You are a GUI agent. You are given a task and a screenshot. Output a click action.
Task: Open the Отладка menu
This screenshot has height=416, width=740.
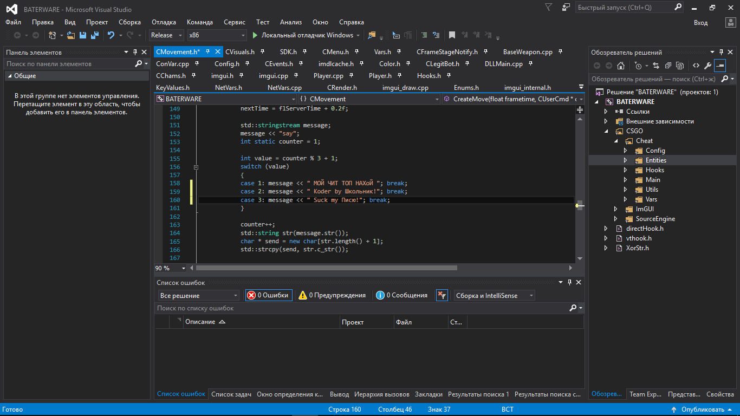click(x=164, y=22)
